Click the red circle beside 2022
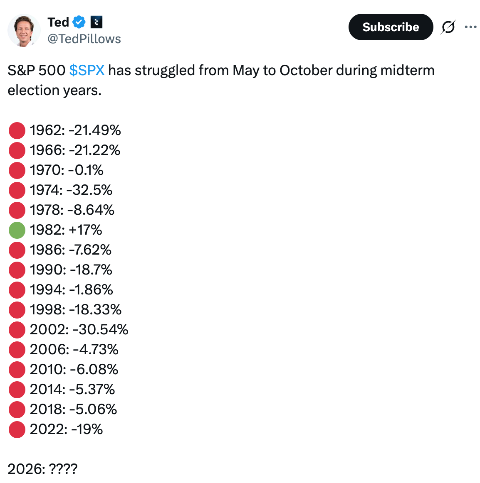This screenshot has height=483, width=480. point(17,429)
